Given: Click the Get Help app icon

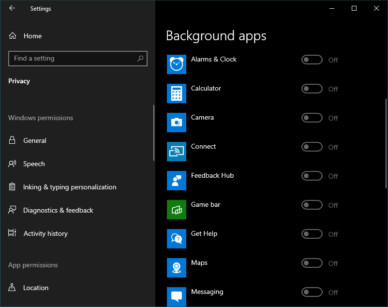Looking at the screenshot, I should [x=177, y=239].
